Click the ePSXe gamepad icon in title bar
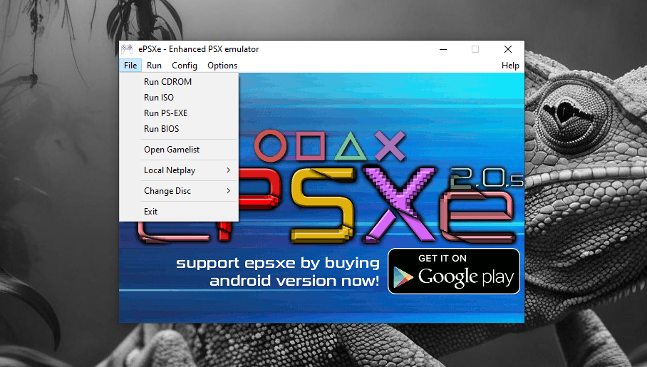Image resolution: width=647 pixels, height=367 pixels. 127,49
